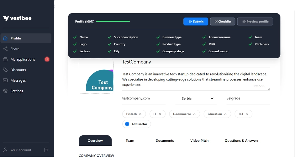Image resolution: width=295 pixels, height=157 pixels.
Task: Remove the Education sector tag
Action: point(225,114)
